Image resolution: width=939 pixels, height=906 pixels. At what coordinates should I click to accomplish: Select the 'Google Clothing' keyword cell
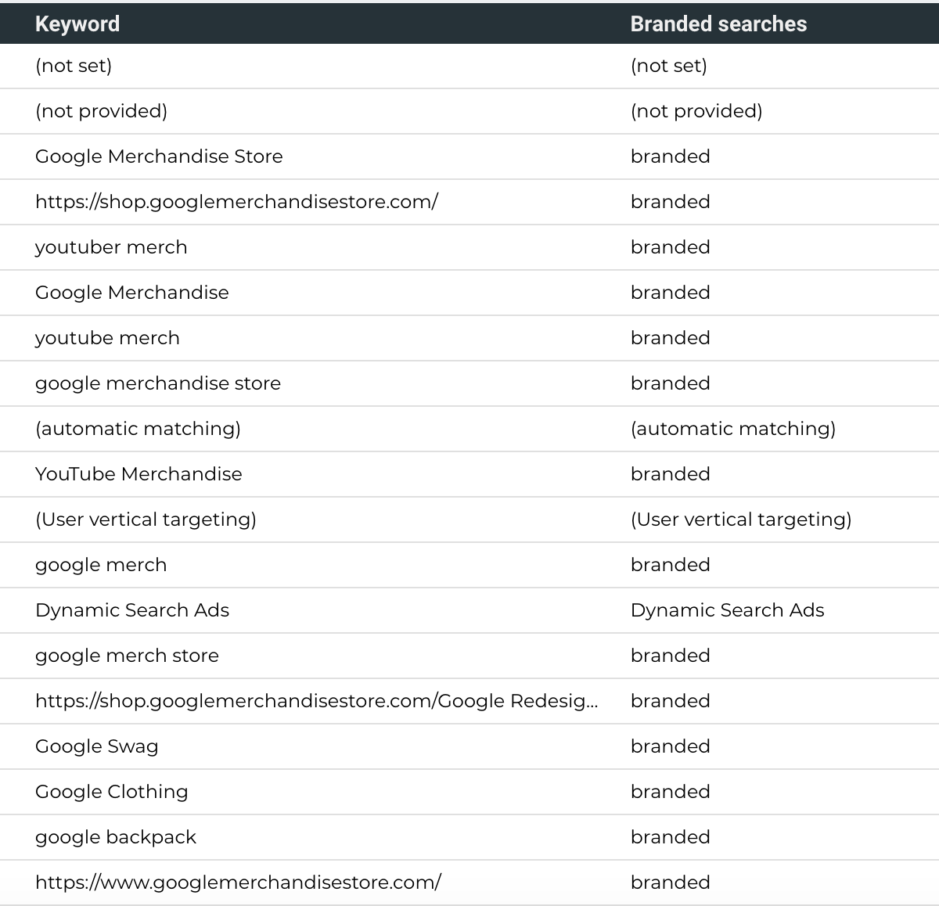click(112, 792)
